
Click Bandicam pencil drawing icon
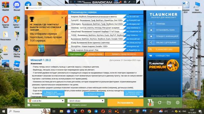[x=129, y=2]
